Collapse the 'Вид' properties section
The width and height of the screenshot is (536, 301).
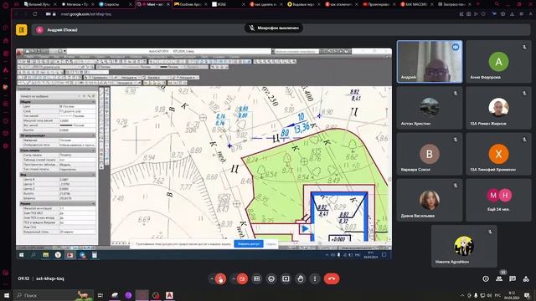[x=93, y=175]
